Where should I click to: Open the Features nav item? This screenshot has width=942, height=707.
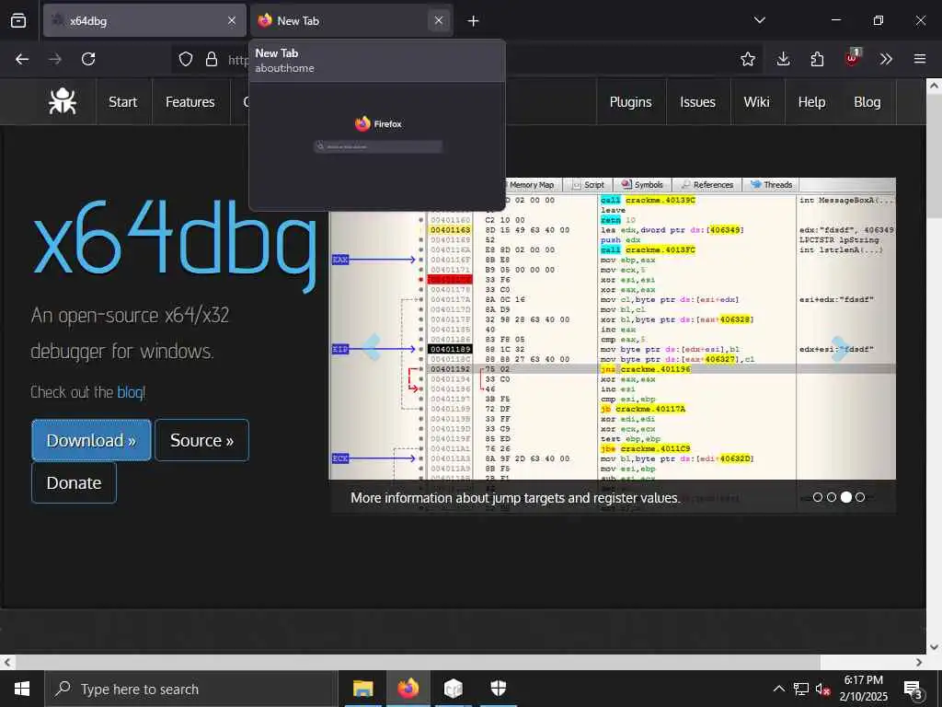point(190,102)
